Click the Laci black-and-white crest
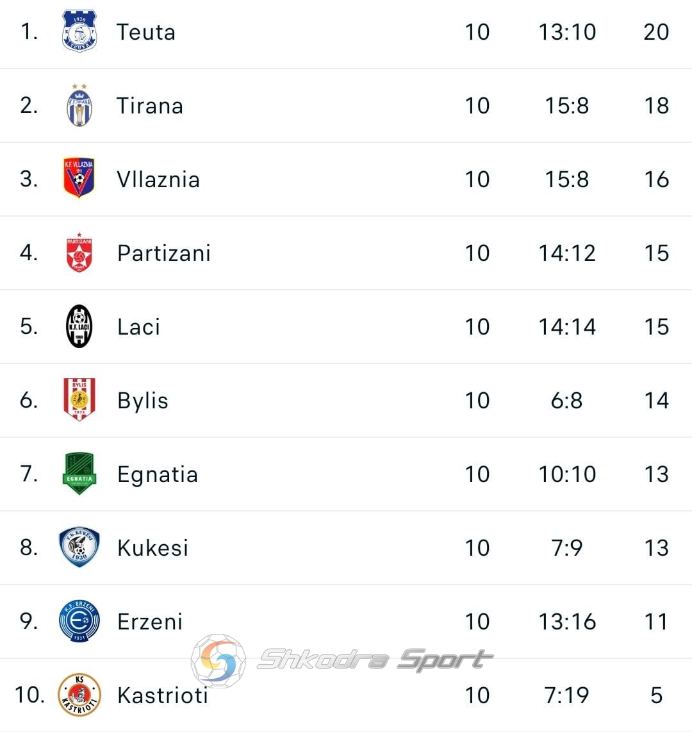692x732 pixels. (x=79, y=326)
